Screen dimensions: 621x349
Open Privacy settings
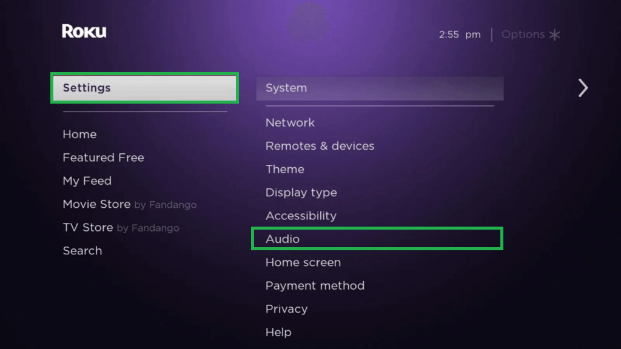tap(286, 309)
